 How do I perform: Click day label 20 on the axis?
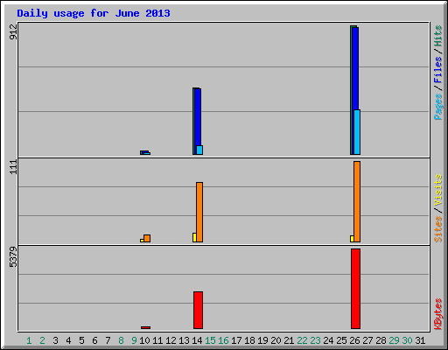click(276, 340)
